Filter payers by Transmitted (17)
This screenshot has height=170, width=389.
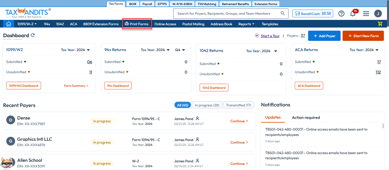pos(239,105)
